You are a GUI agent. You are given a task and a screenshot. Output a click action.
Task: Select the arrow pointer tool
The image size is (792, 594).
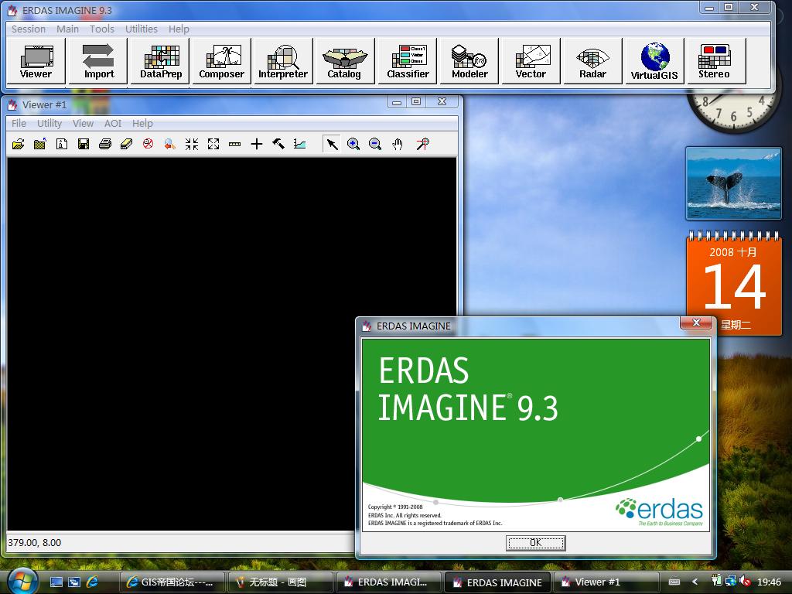332,145
